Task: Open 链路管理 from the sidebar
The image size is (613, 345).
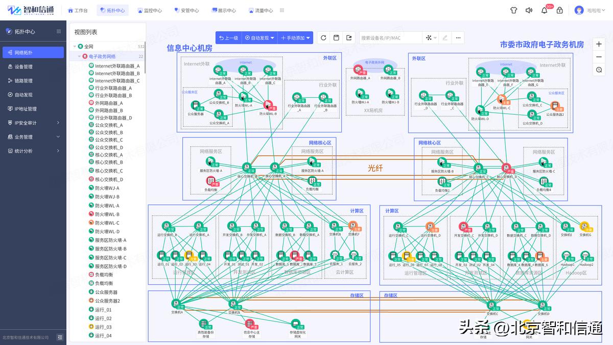Action: coord(31,80)
